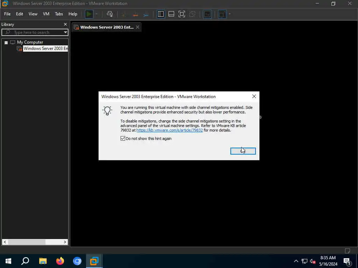The height and width of the screenshot is (268, 358).
Task: Open the Help menu
Action: [x=73, y=14]
